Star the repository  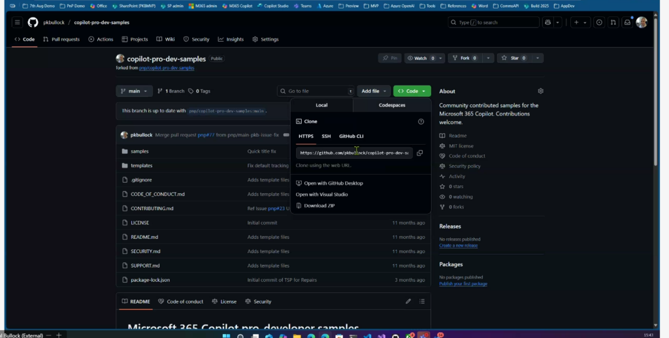pyautogui.click(x=514, y=58)
